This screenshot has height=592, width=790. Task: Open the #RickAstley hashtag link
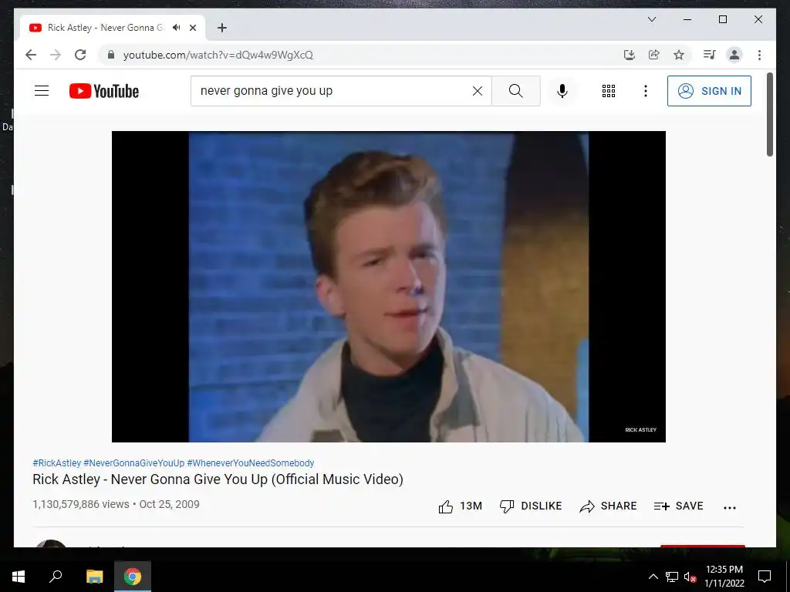click(x=56, y=463)
